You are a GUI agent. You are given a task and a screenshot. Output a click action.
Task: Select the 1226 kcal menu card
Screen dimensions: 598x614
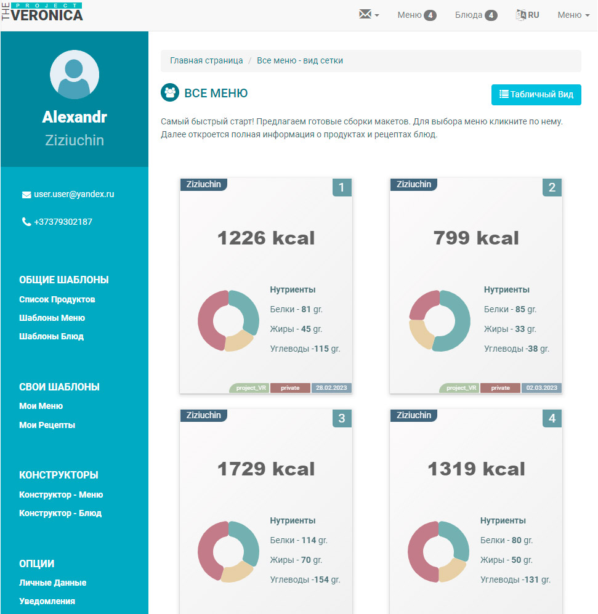point(265,238)
